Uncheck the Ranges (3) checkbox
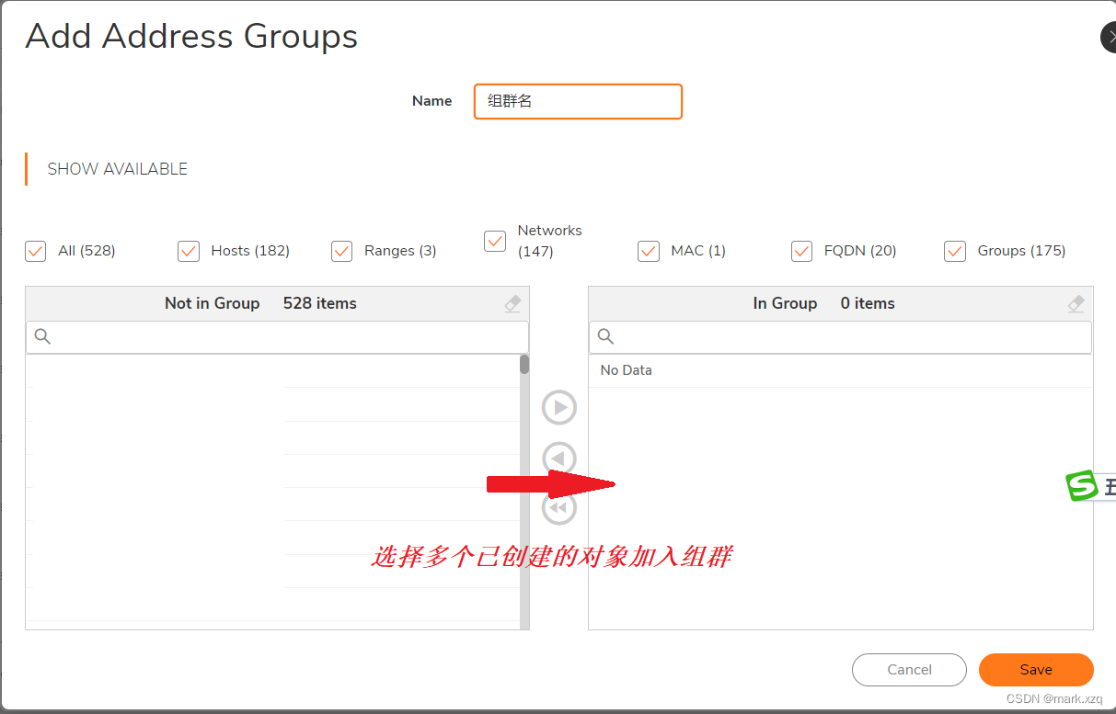Image resolution: width=1116 pixels, height=714 pixels. click(341, 250)
